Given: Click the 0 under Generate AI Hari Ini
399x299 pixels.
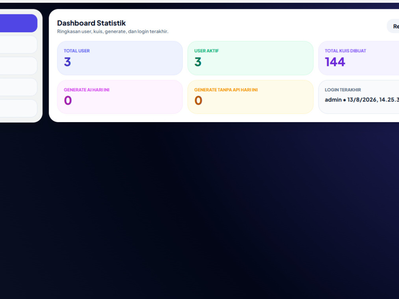Looking at the screenshot, I should click(68, 100).
